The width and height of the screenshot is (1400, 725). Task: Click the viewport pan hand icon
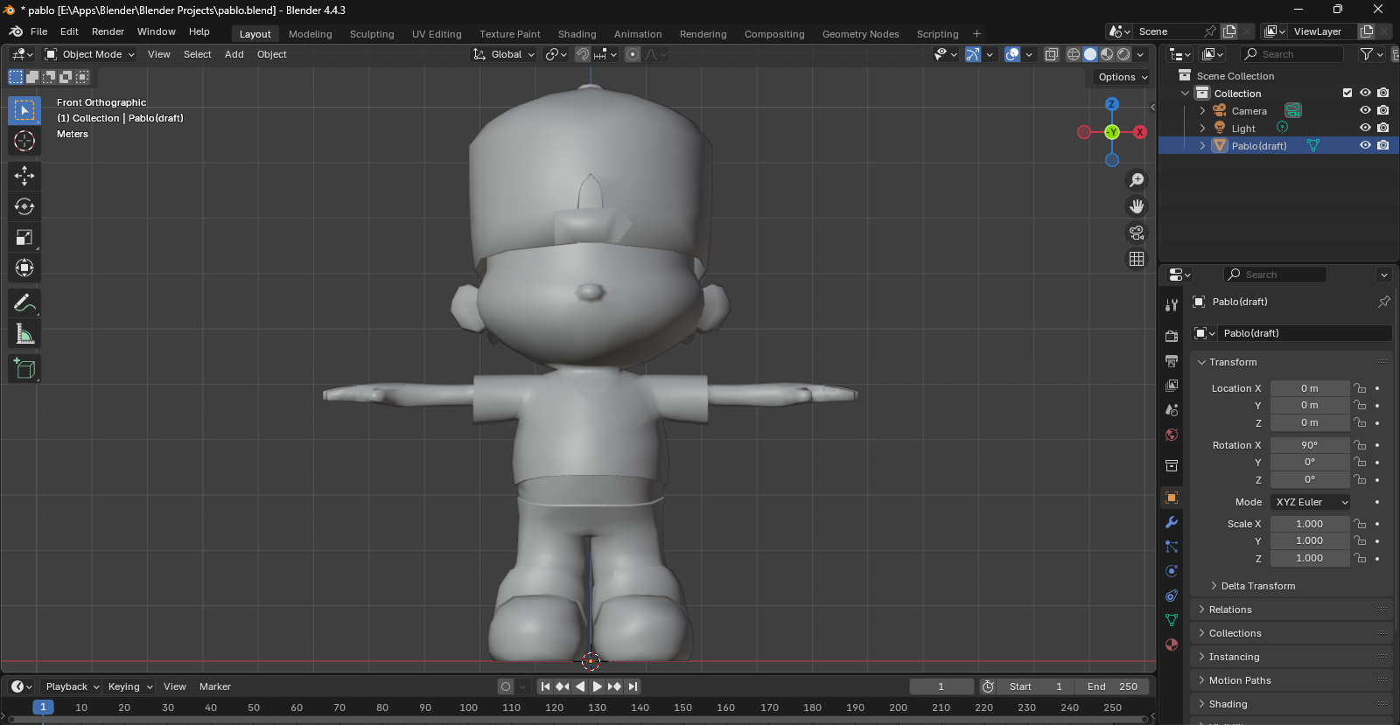click(1137, 206)
